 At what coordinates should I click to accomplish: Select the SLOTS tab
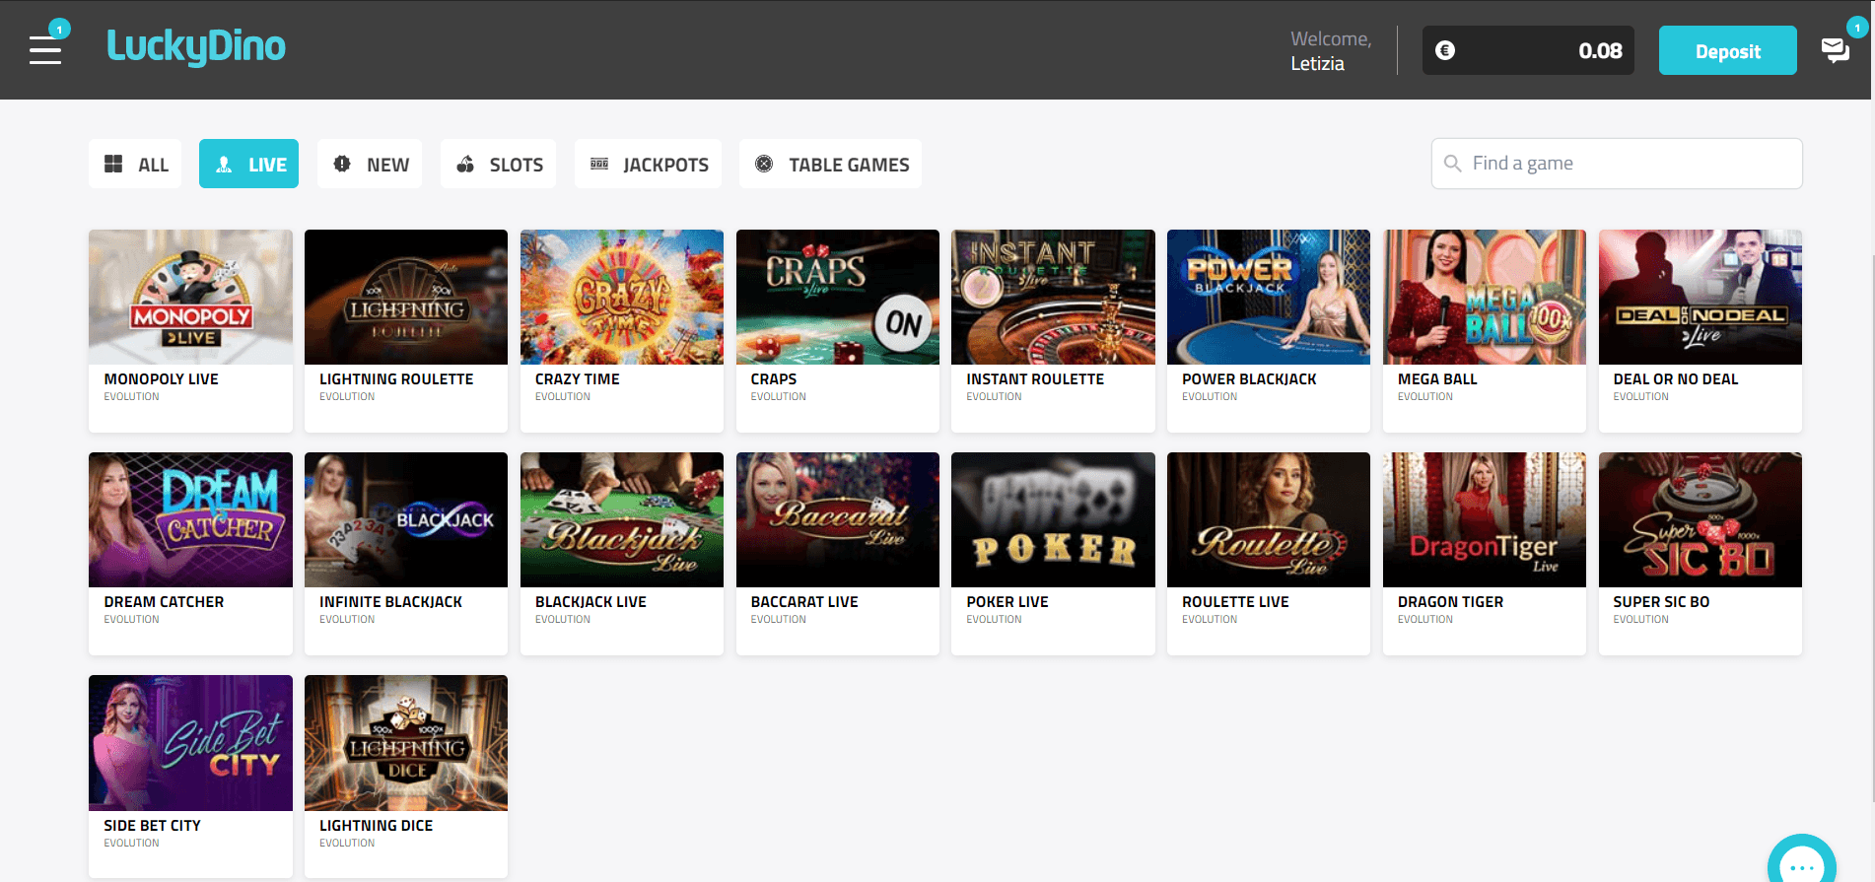499,164
